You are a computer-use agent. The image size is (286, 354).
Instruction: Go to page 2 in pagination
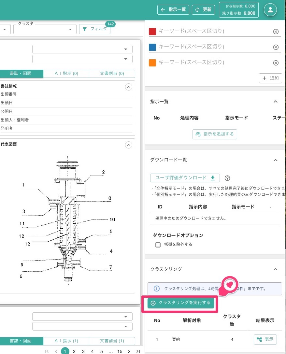click(x=74, y=351)
